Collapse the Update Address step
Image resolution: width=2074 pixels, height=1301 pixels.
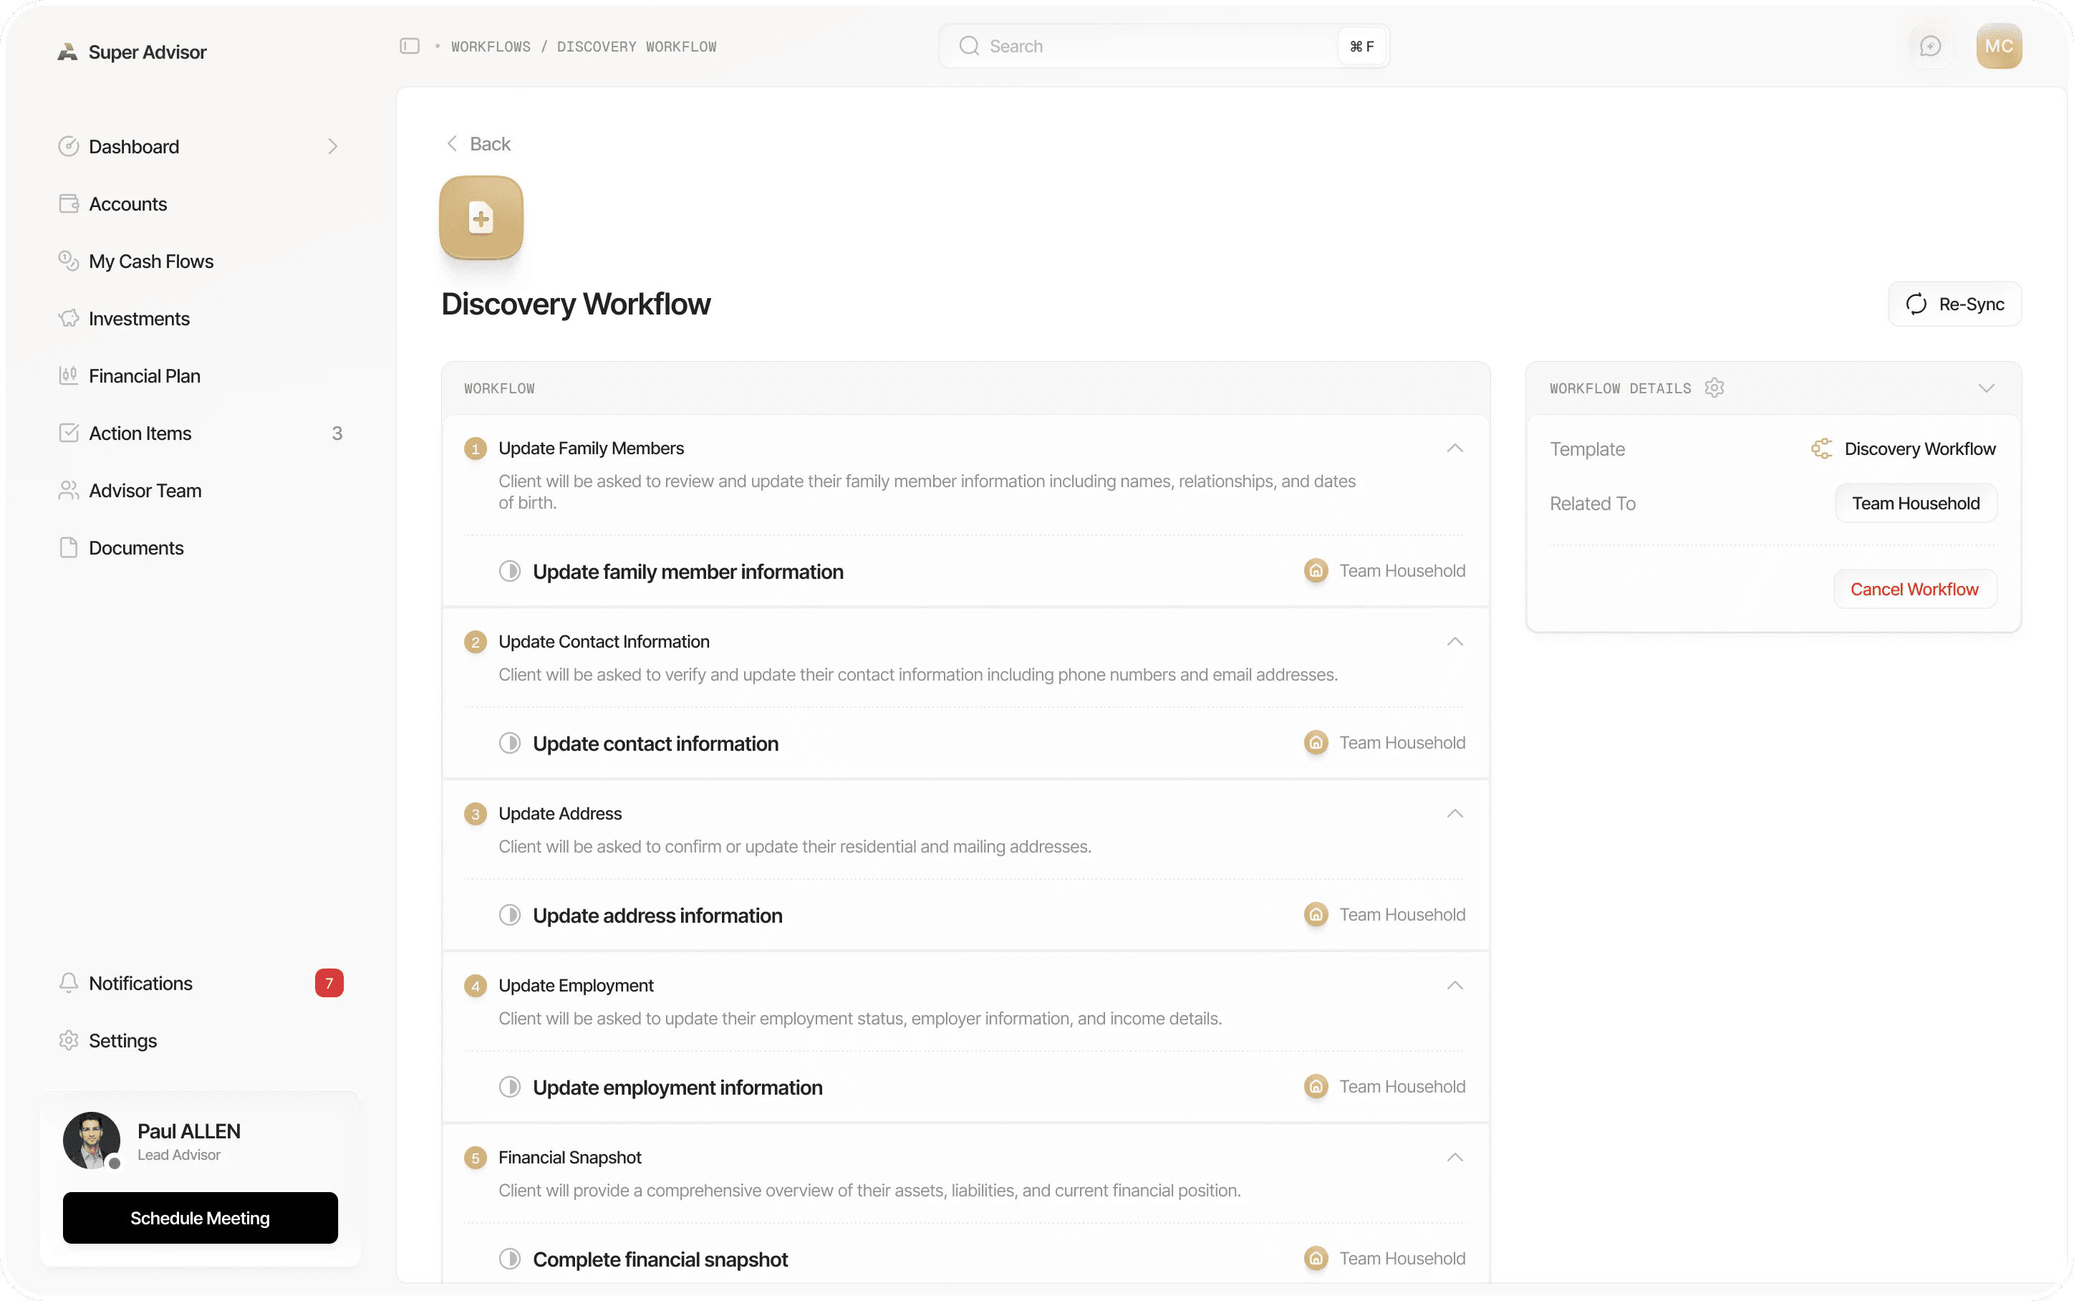click(x=1455, y=814)
